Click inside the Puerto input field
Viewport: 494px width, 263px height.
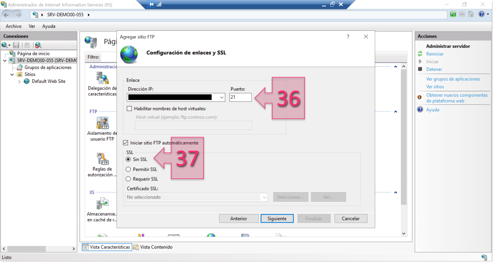point(240,97)
